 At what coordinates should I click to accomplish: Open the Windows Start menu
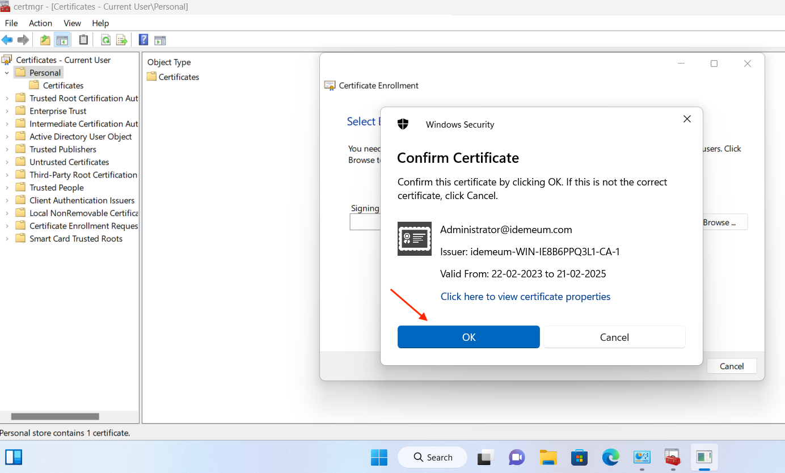click(379, 457)
